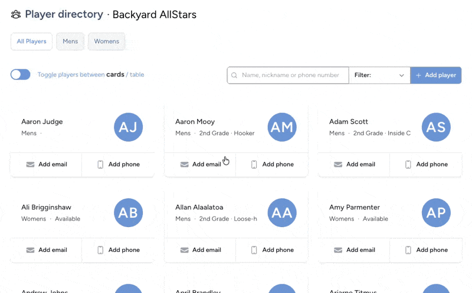Click envelope icon on Aaron Mooy card
Viewport: 472px width, 293px height.
(x=184, y=165)
